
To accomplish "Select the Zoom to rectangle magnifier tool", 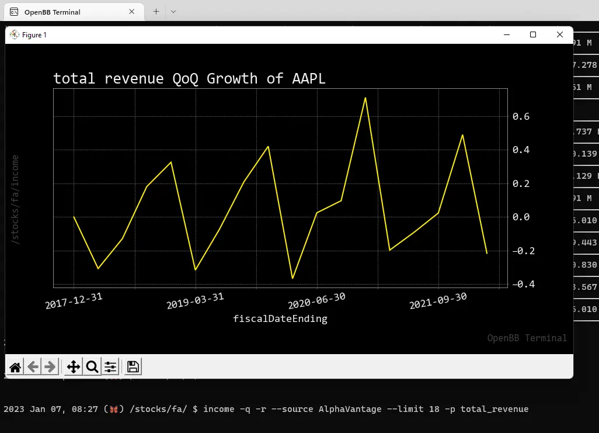I will pyautogui.click(x=92, y=367).
